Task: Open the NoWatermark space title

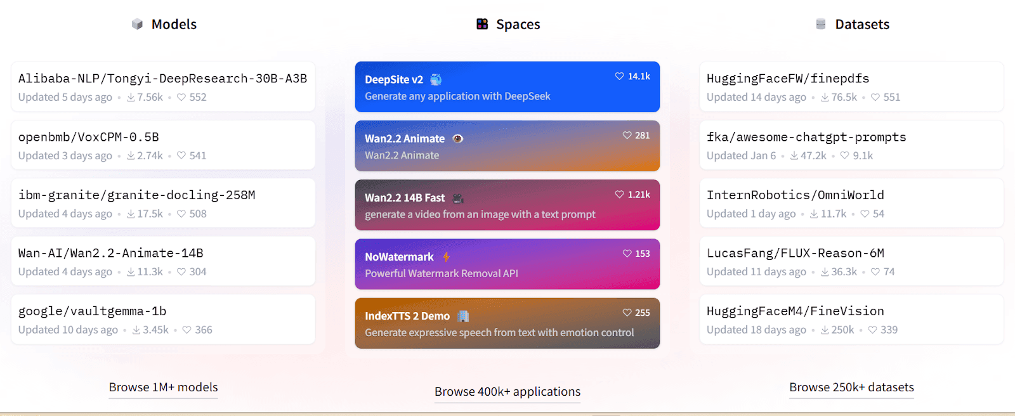Action: [x=399, y=257]
